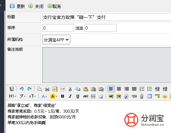171x133 pixels.
Task: Increase indent
Action: click(x=157, y=89)
